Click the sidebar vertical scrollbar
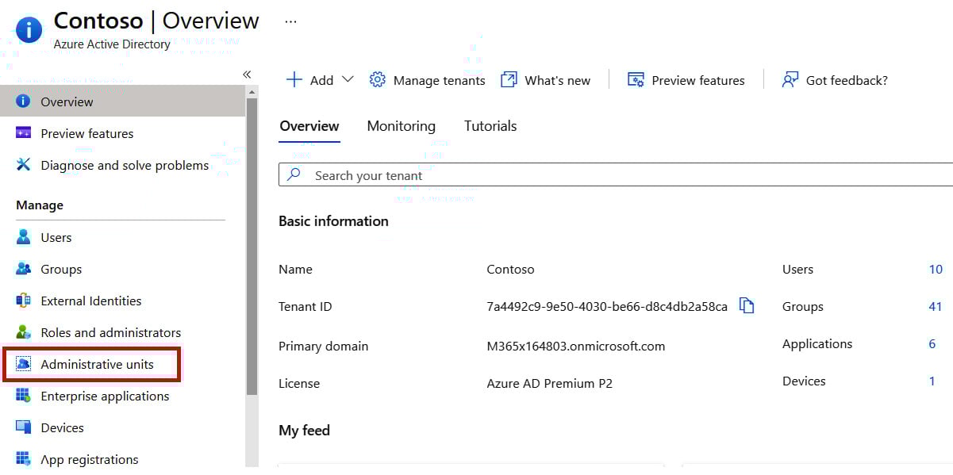Screen dimensions: 953x475 252,246
